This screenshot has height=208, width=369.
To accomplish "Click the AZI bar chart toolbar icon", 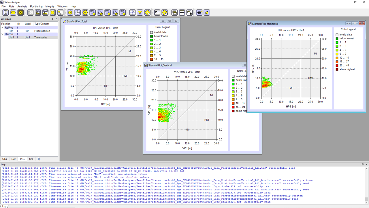I will [38, 12].
